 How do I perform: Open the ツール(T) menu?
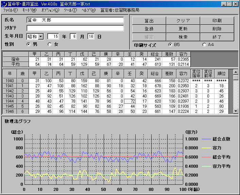(x=70, y=10)
